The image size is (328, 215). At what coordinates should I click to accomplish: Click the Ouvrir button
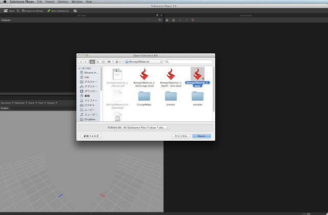(201, 136)
